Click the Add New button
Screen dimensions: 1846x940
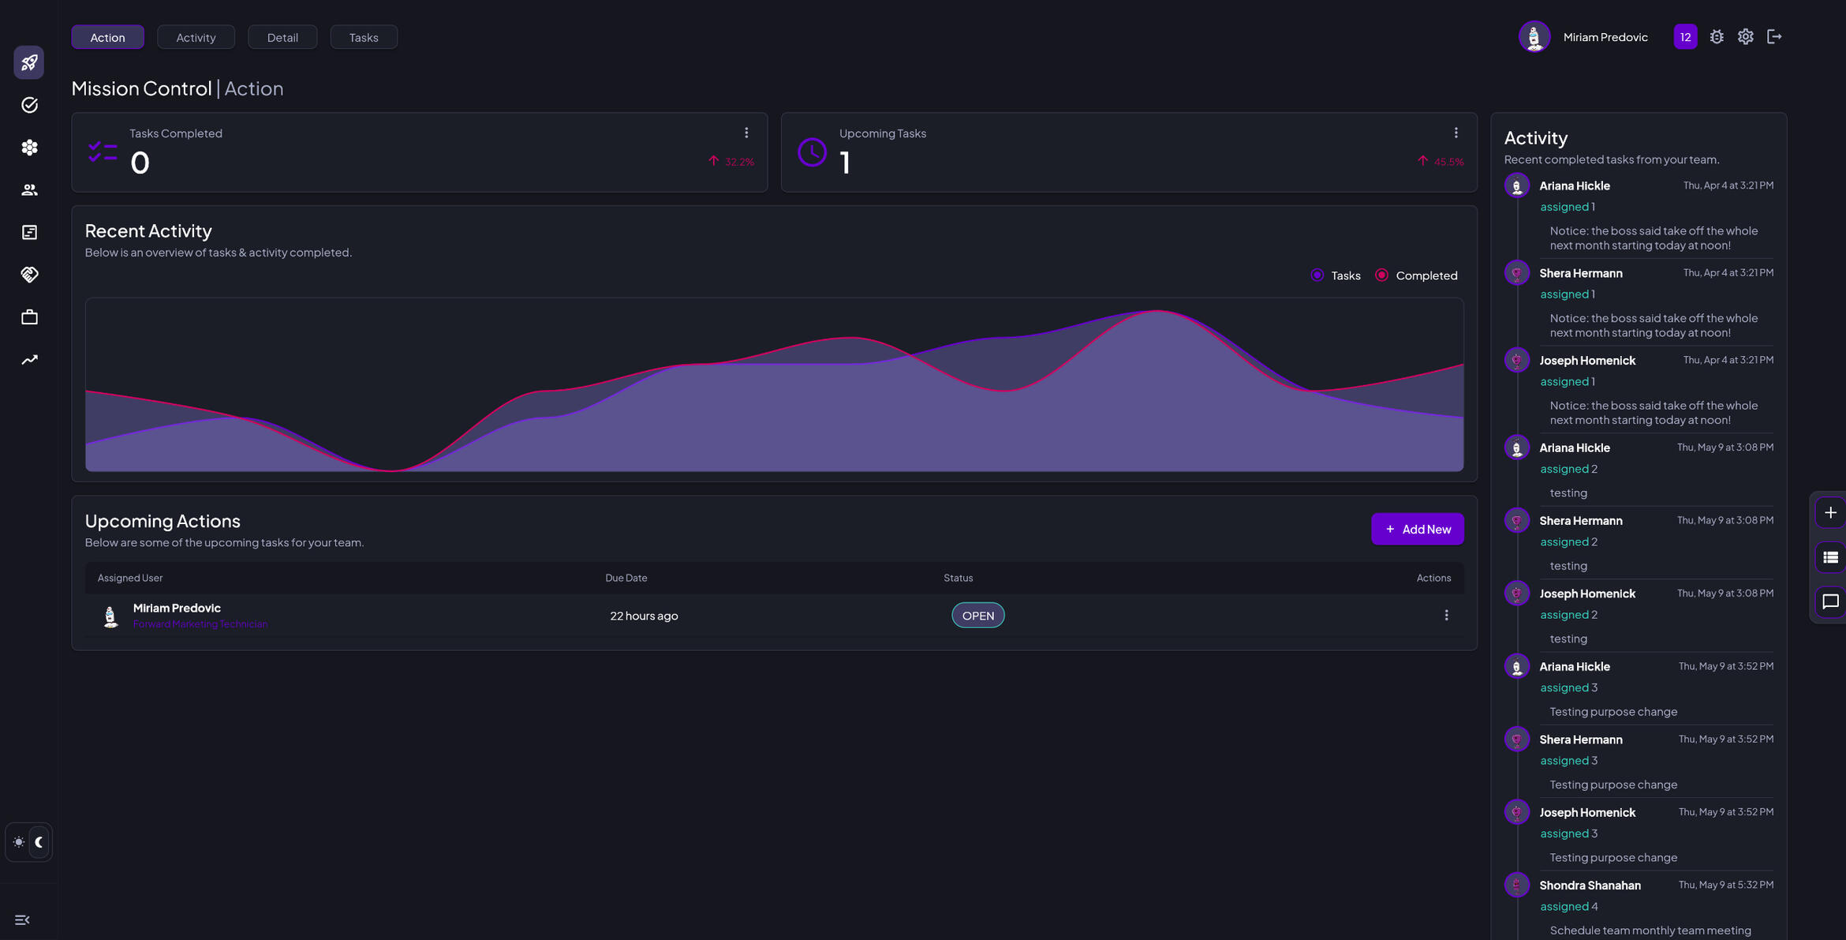click(1417, 529)
